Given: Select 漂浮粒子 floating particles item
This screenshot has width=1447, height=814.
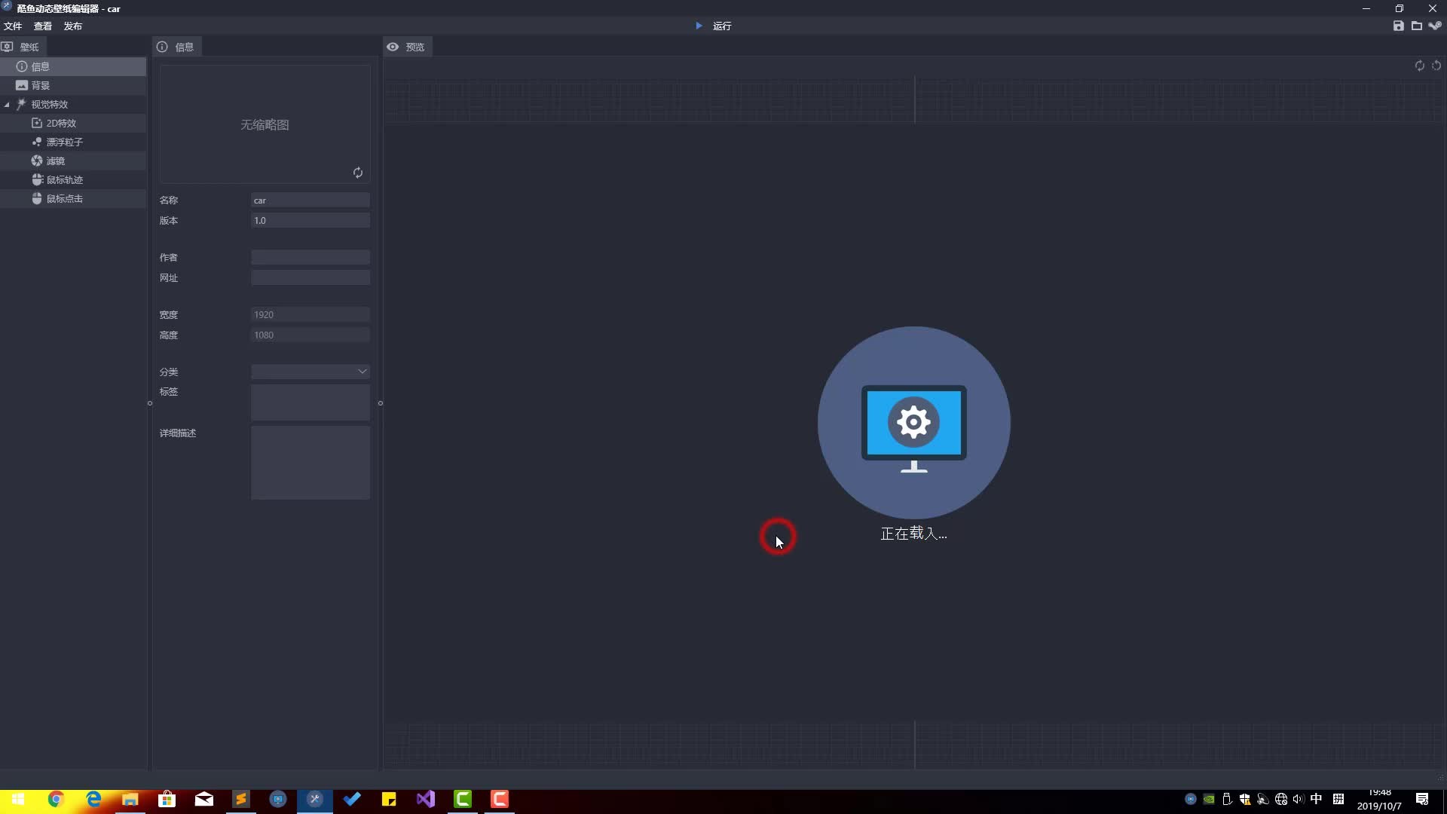Looking at the screenshot, I should 64,142.
